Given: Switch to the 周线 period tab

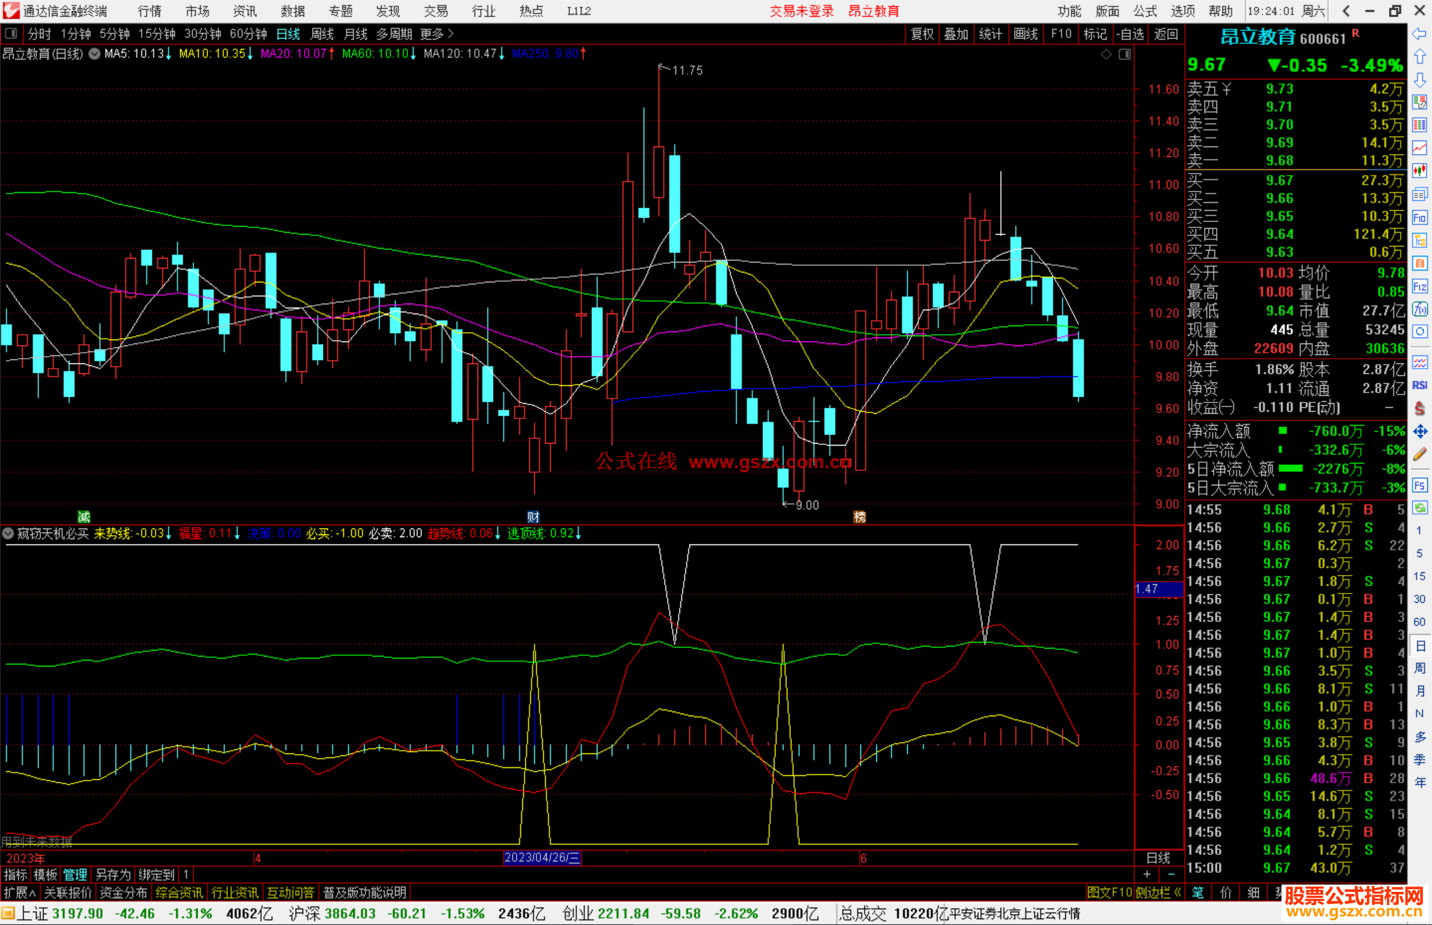Looking at the screenshot, I should [322, 34].
